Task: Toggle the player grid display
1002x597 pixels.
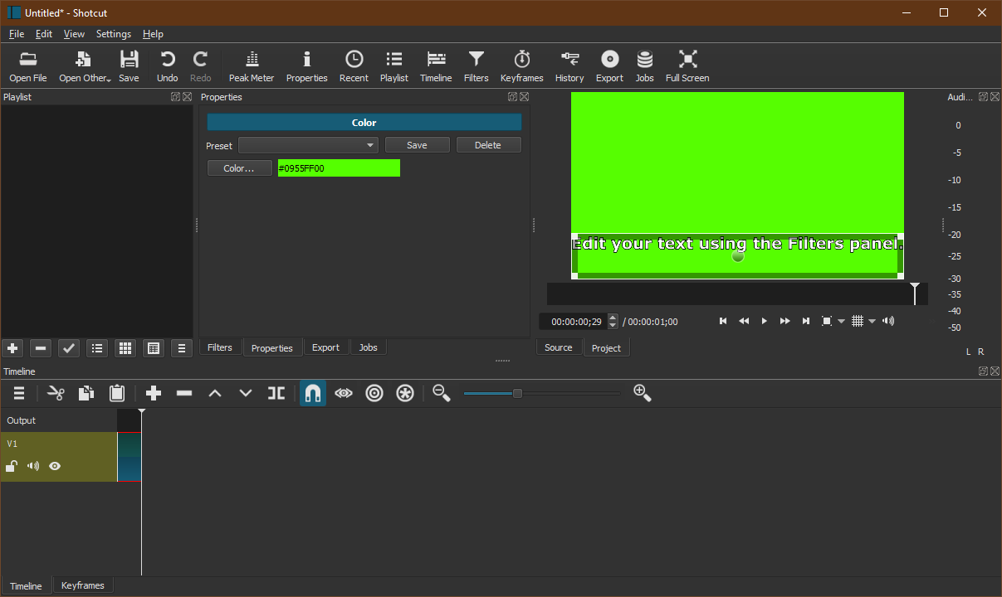Action: [x=858, y=321]
